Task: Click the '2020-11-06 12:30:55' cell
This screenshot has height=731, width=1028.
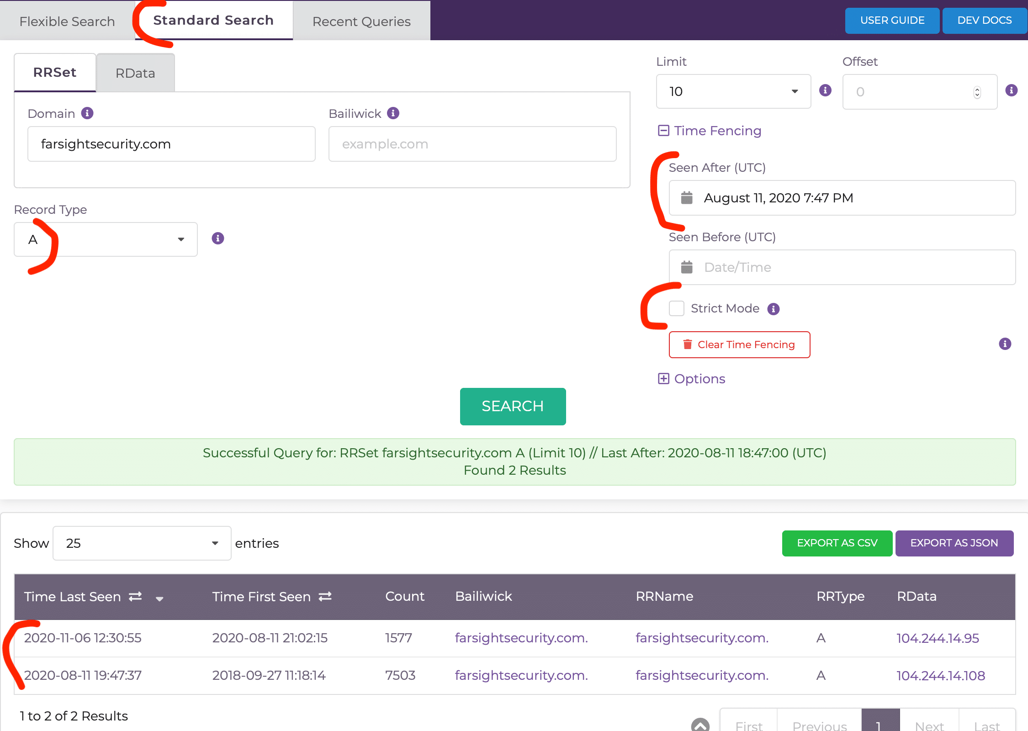Action: coord(83,638)
